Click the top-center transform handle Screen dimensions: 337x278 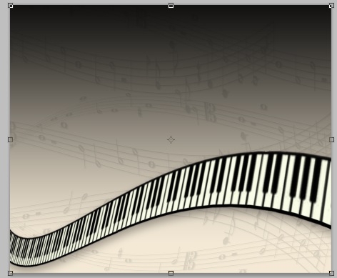coord(171,6)
